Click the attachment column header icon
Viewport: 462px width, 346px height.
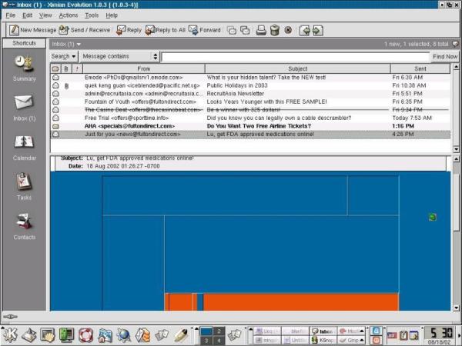[66, 69]
